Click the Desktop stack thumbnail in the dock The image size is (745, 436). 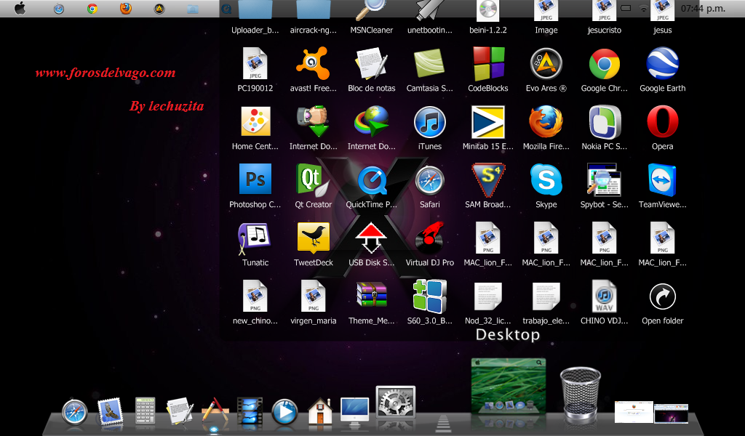(x=509, y=386)
